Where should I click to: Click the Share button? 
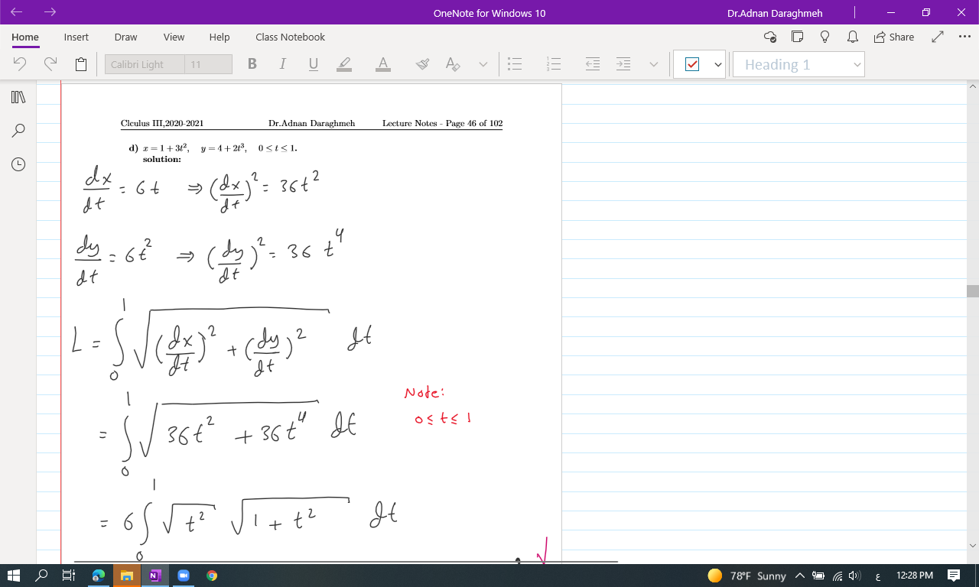[x=893, y=37]
